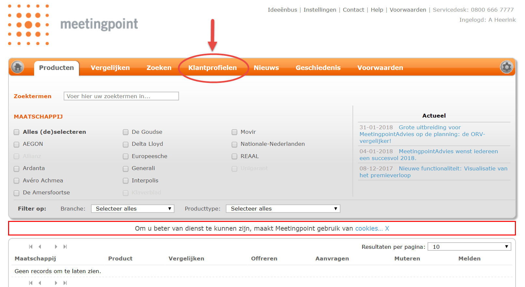This screenshot has width=525, height=287.
Task: Check the Movir checkbox
Action: click(x=234, y=132)
